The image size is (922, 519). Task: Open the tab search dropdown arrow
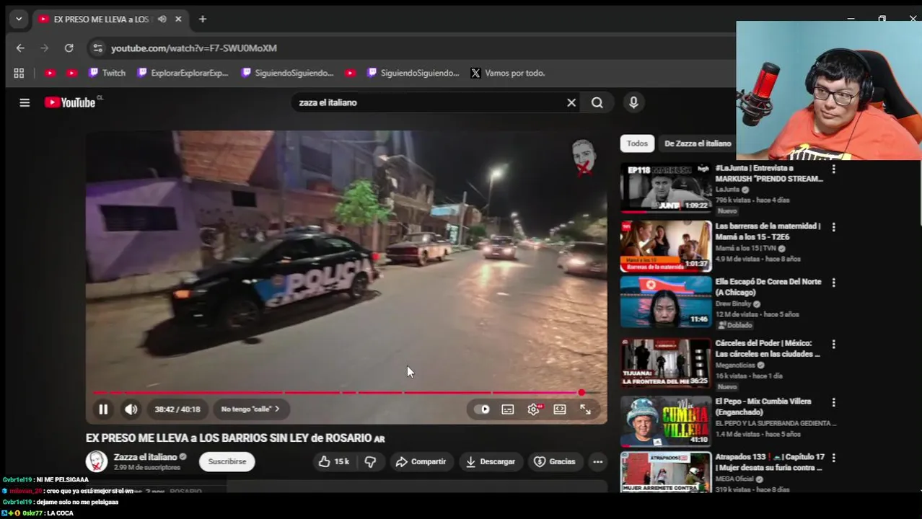[x=19, y=19]
